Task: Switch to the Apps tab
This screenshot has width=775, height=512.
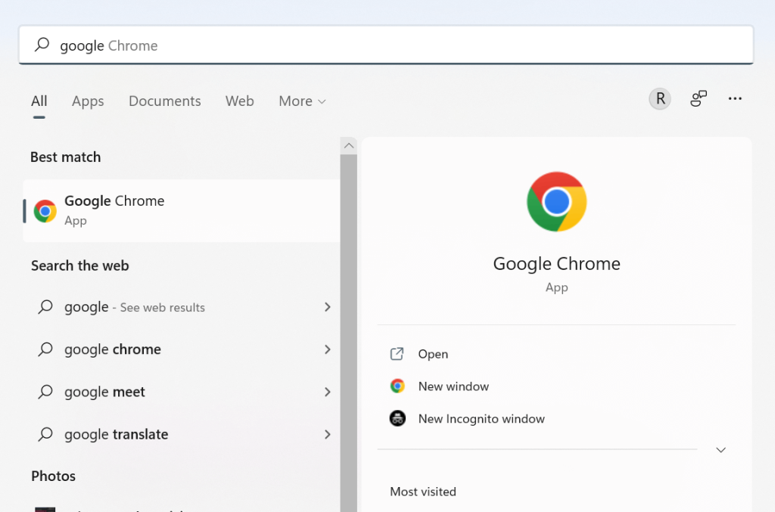Action: pyautogui.click(x=88, y=101)
